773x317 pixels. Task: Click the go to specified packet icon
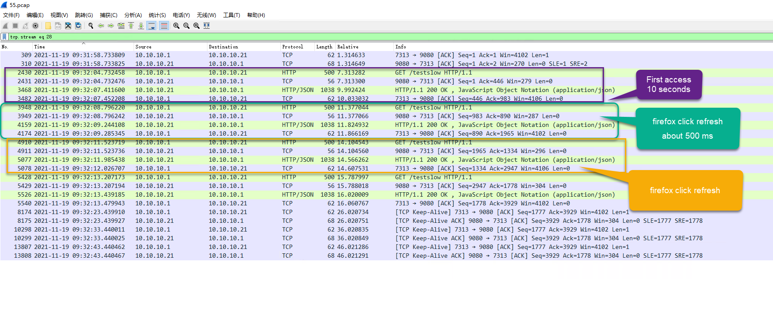click(121, 26)
